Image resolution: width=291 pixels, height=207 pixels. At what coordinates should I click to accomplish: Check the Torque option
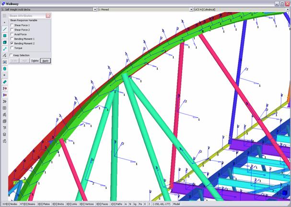12,48
